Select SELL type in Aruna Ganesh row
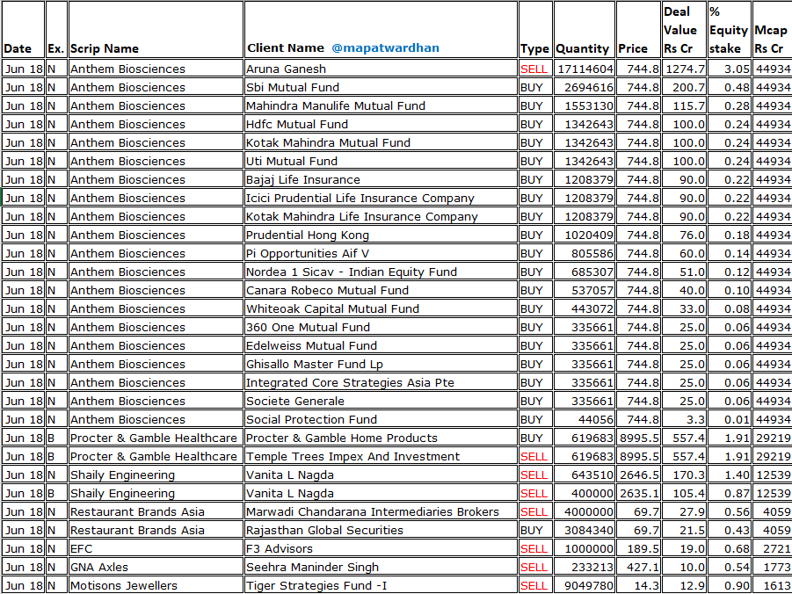This screenshot has height=594, width=792. coord(535,69)
